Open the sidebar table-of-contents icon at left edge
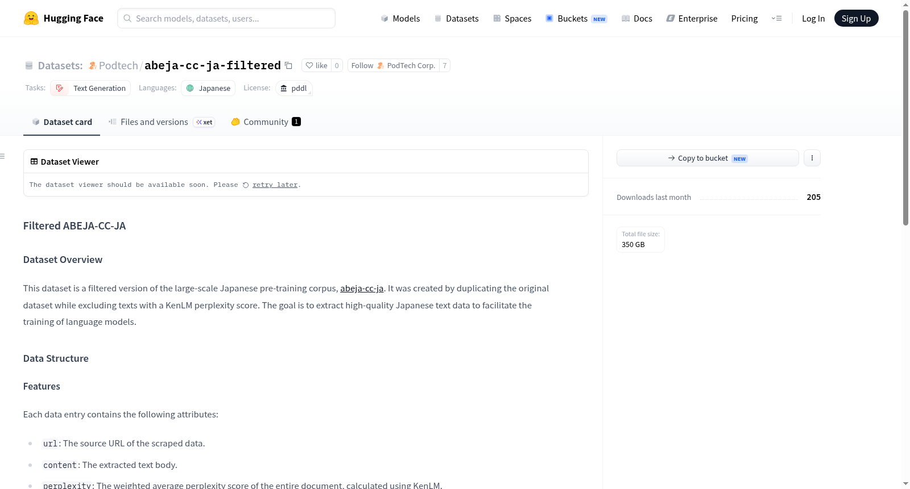Screen dimensions: 910x489 tap(3, 156)
